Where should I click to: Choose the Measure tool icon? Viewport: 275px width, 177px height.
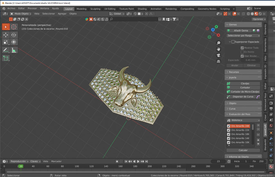click(x=14, y=50)
